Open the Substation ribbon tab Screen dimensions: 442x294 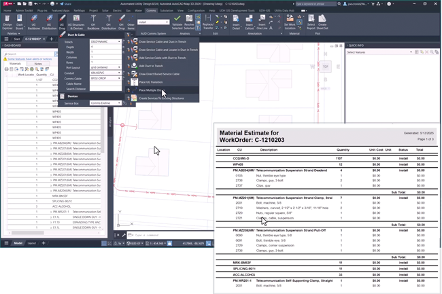point(166,11)
